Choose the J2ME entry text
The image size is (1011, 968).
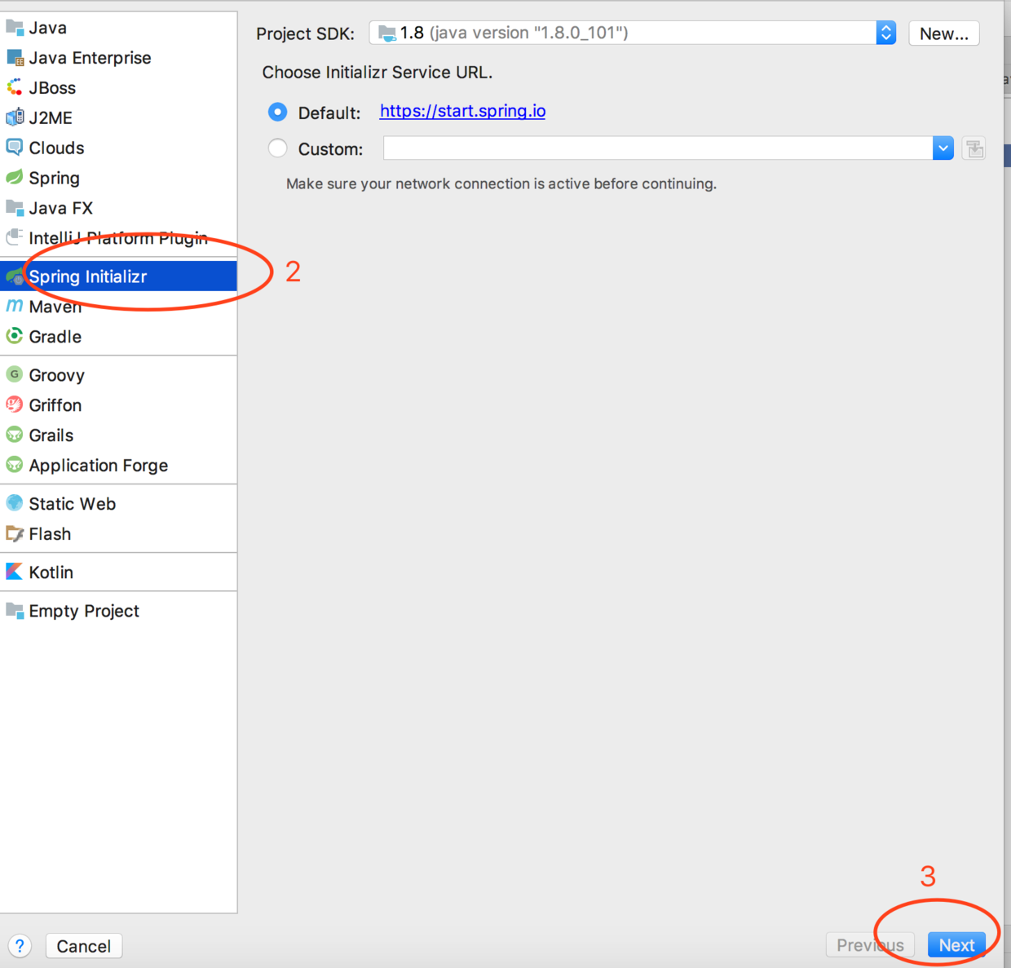tap(51, 117)
